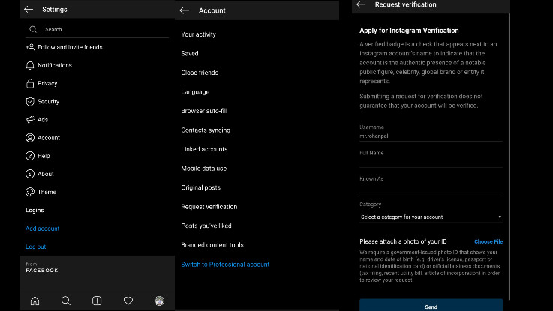Screen dimensions: 553x311
Task: Click the About info icon
Action: (x=30, y=174)
